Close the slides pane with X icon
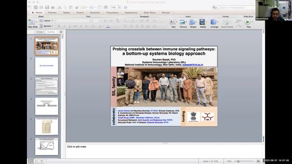292x164 pixels. coord(61,32)
